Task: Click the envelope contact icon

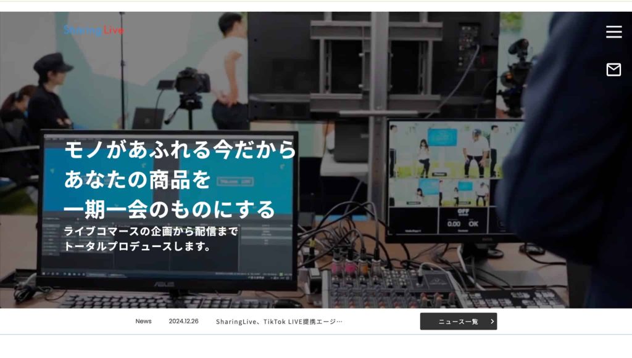Action: [x=613, y=70]
